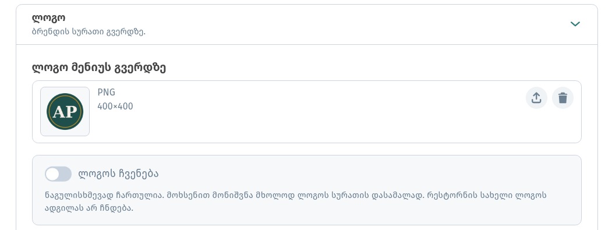
Task: Click the PNG file type label
Action: point(106,93)
